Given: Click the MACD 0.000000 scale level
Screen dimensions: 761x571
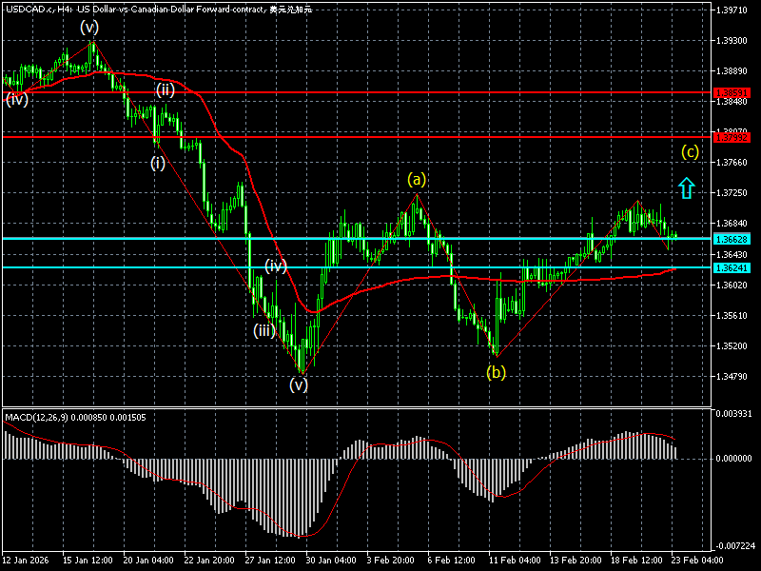Looking at the screenshot, I should pyautogui.click(x=731, y=459).
